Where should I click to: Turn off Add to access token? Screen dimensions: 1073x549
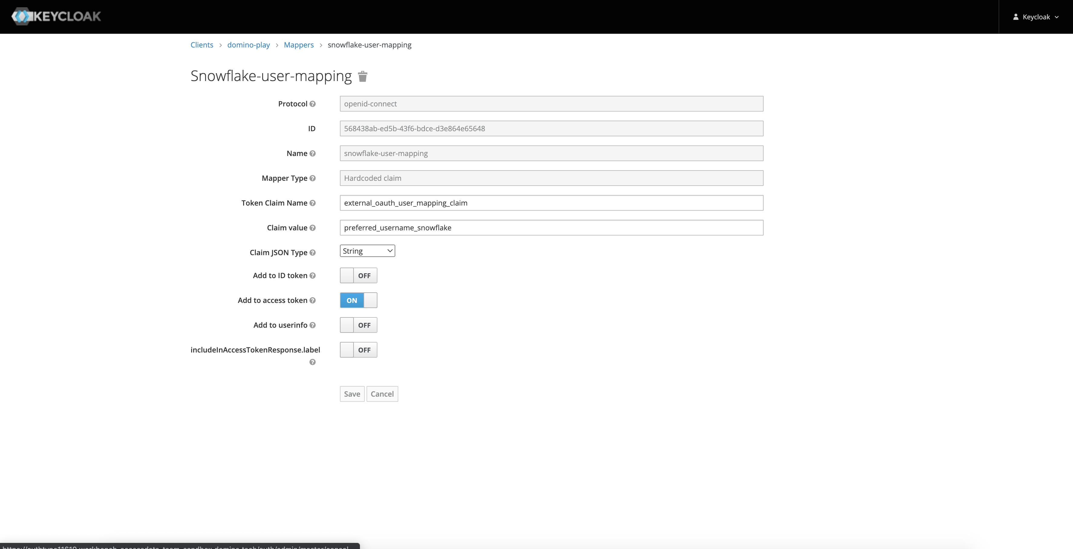pyautogui.click(x=359, y=300)
